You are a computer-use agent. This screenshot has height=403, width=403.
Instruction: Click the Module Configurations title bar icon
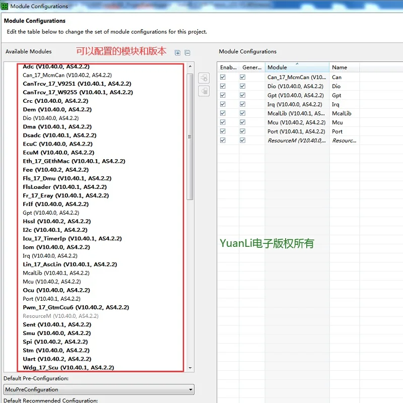(x=5, y=6)
